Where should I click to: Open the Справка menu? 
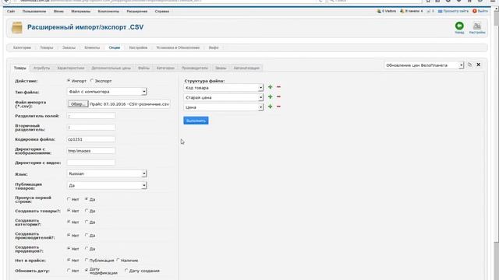pos(162,11)
